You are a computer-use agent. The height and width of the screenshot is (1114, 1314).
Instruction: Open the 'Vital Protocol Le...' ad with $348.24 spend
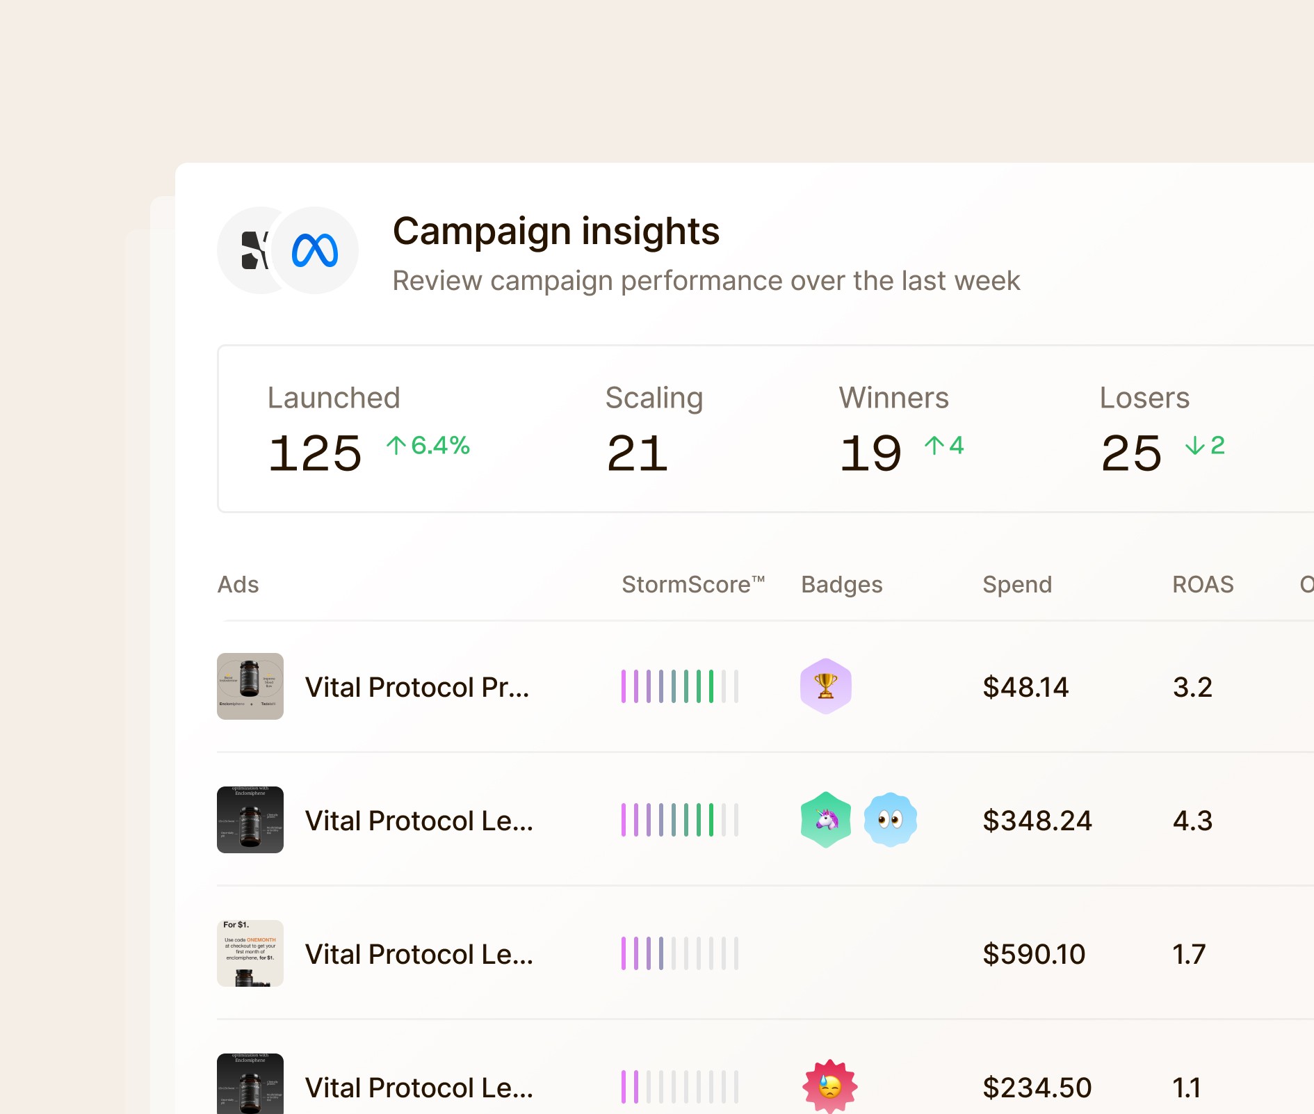click(x=419, y=821)
